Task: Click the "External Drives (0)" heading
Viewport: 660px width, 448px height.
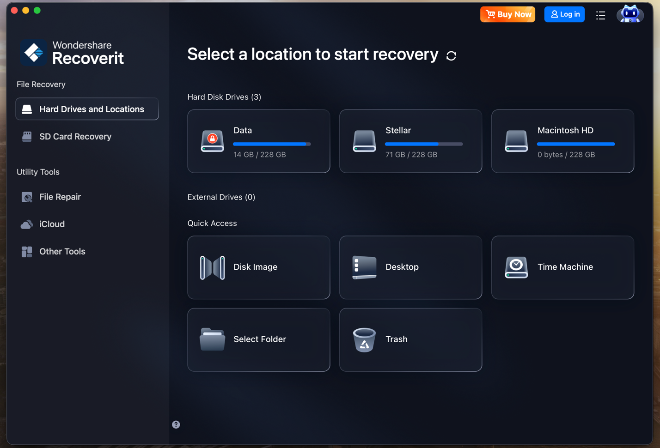Action: point(221,197)
